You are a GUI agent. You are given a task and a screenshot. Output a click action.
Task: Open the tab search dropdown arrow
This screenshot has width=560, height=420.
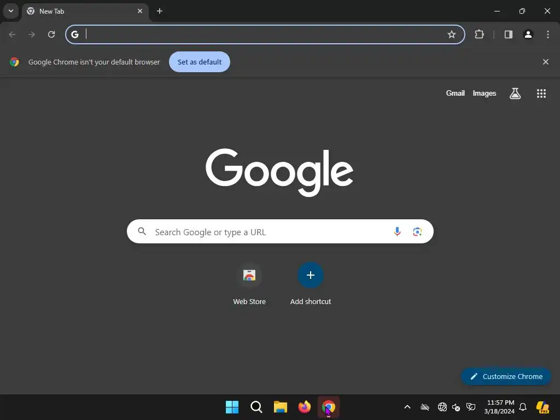[11, 11]
